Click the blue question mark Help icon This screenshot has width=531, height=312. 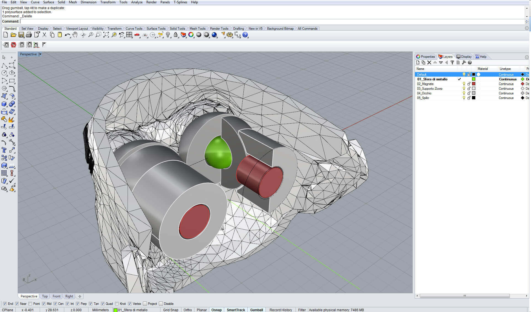(x=245, y=35)
